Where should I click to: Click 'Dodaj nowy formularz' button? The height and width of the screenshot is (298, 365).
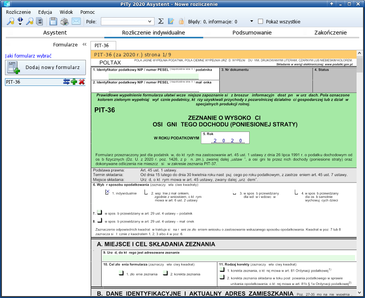45,68
